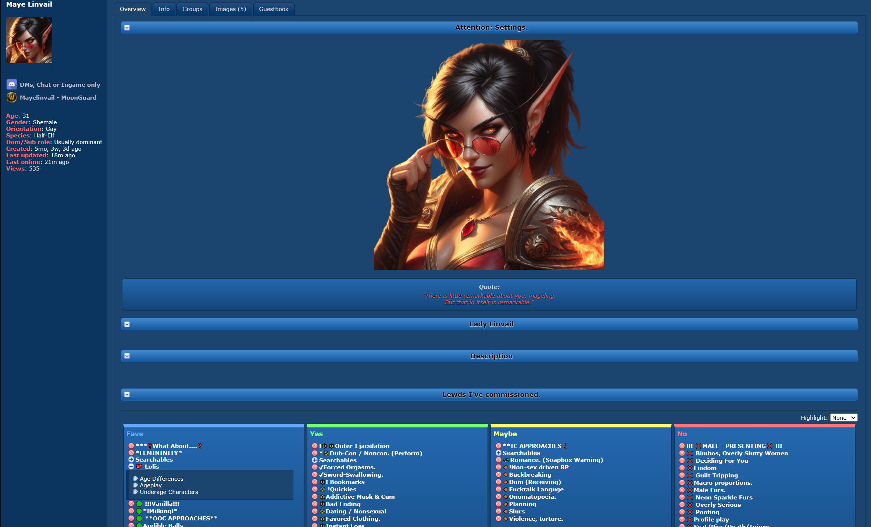871x527 pixels.
Task: Expand Searchables in the Yes column
Action: (x=314, y=460)
